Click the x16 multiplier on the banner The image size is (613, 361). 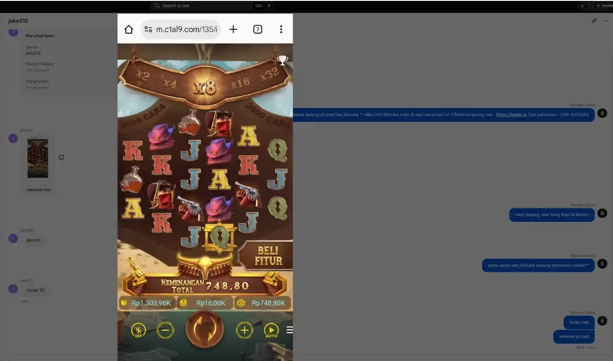(240, 82)
